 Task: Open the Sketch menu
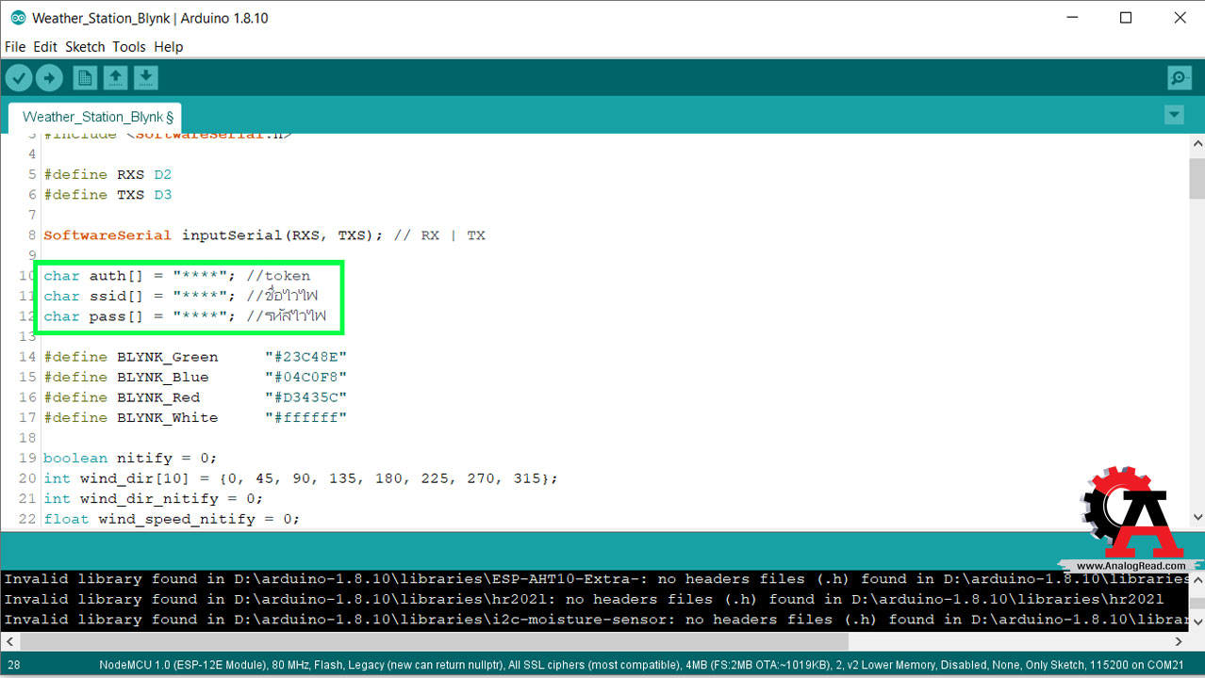tap(85, 47)
